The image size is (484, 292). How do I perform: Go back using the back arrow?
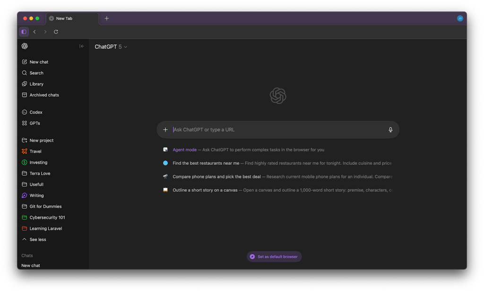pos(35,32)
